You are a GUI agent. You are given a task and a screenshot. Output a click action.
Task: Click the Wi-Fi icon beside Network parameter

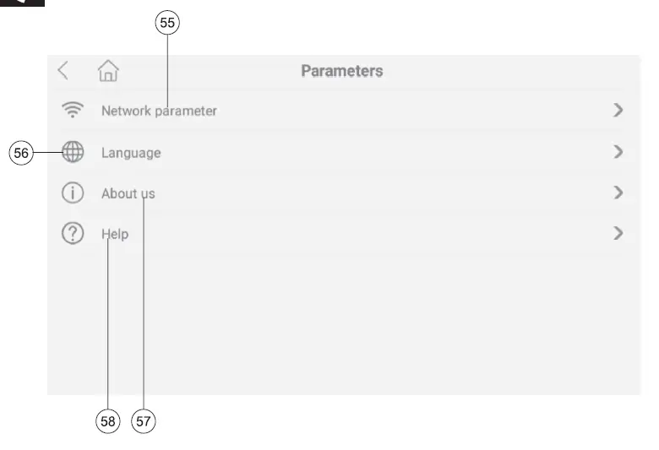(74, 111)
